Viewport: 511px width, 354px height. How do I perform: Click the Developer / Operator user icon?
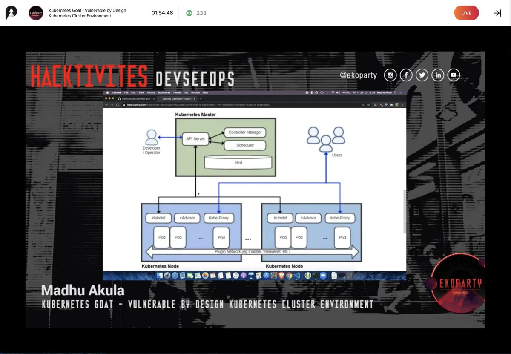pyautogui.click(x=151, y=138)
